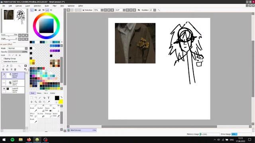Screen dimensions: 255x143
Task: Select the Move tool
Action: pos(31,102)
